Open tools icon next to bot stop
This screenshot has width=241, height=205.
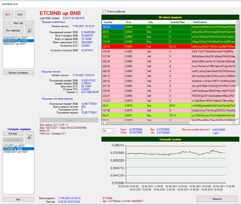30,137
